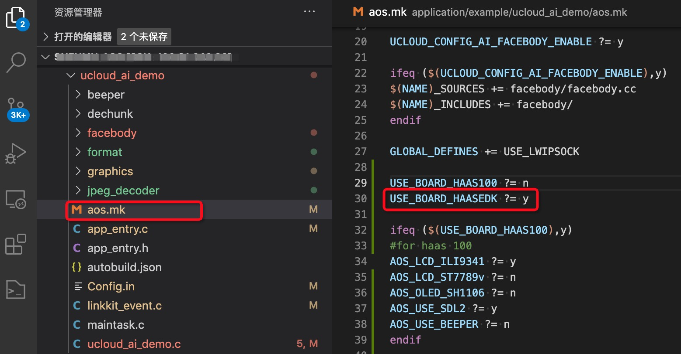This screenshot has height=354, width=681.
Task: Open autobuild.json in the file tree
Action: (184, 267)
